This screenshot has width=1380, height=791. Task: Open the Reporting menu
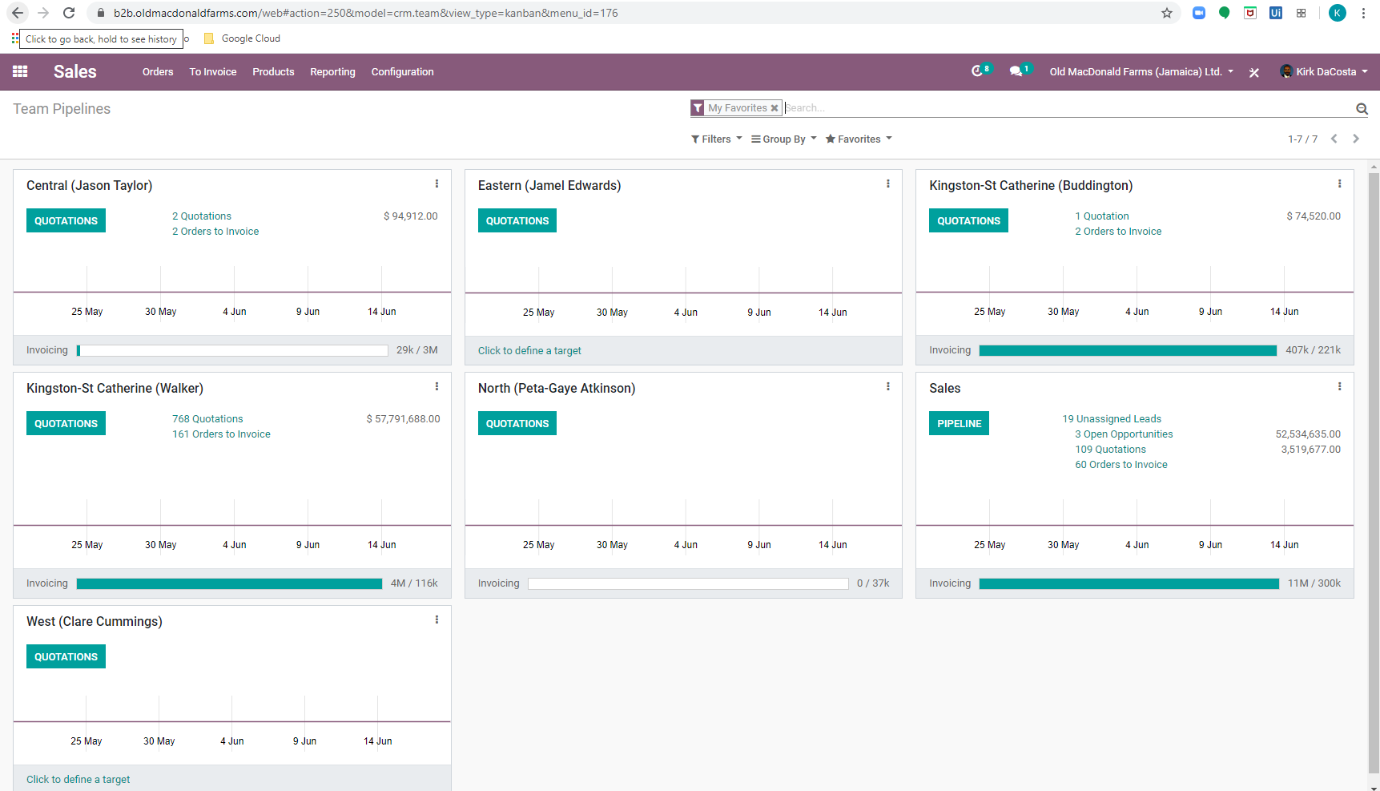tap(332, 72)
